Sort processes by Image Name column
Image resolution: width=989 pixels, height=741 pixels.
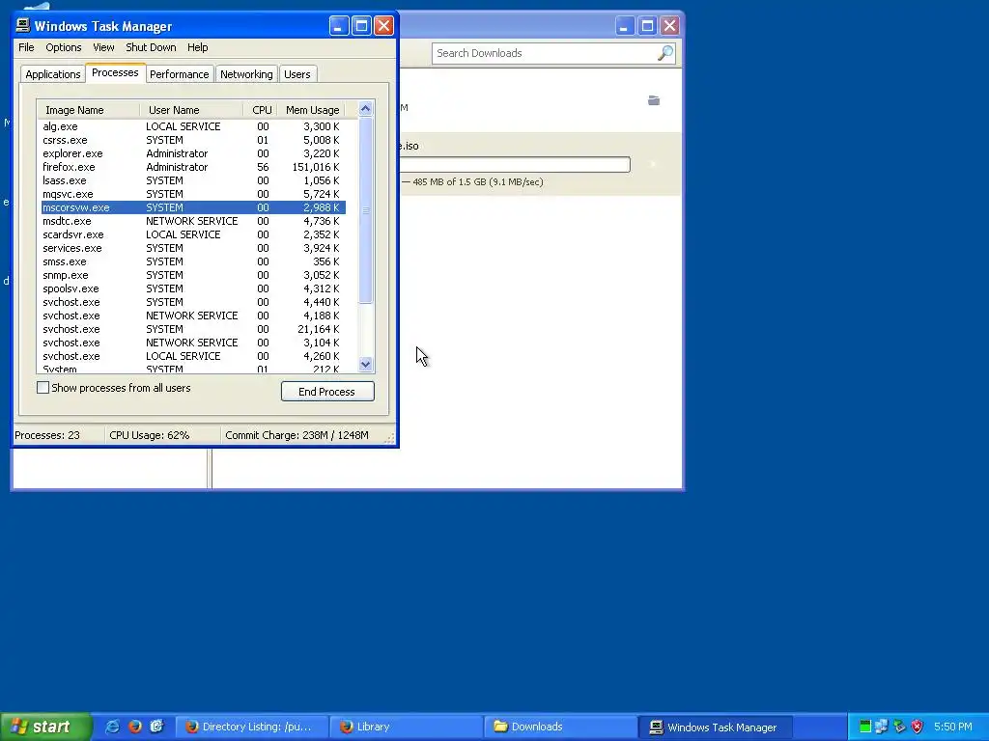coord(88,110)
